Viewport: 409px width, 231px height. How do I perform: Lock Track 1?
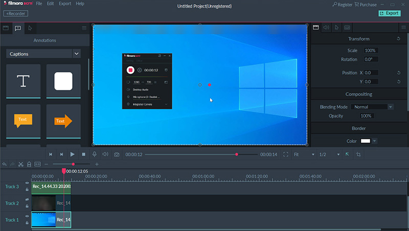click(x=27, y=223)
